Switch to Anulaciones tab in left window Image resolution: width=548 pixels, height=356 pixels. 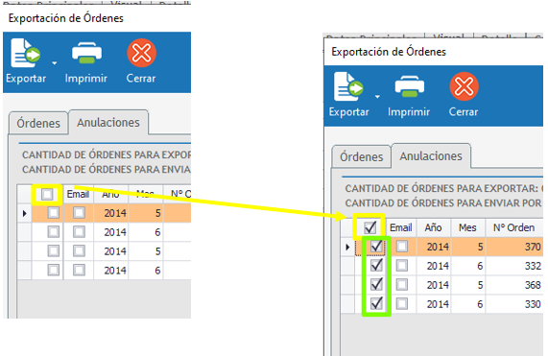[x=108, y=122]
